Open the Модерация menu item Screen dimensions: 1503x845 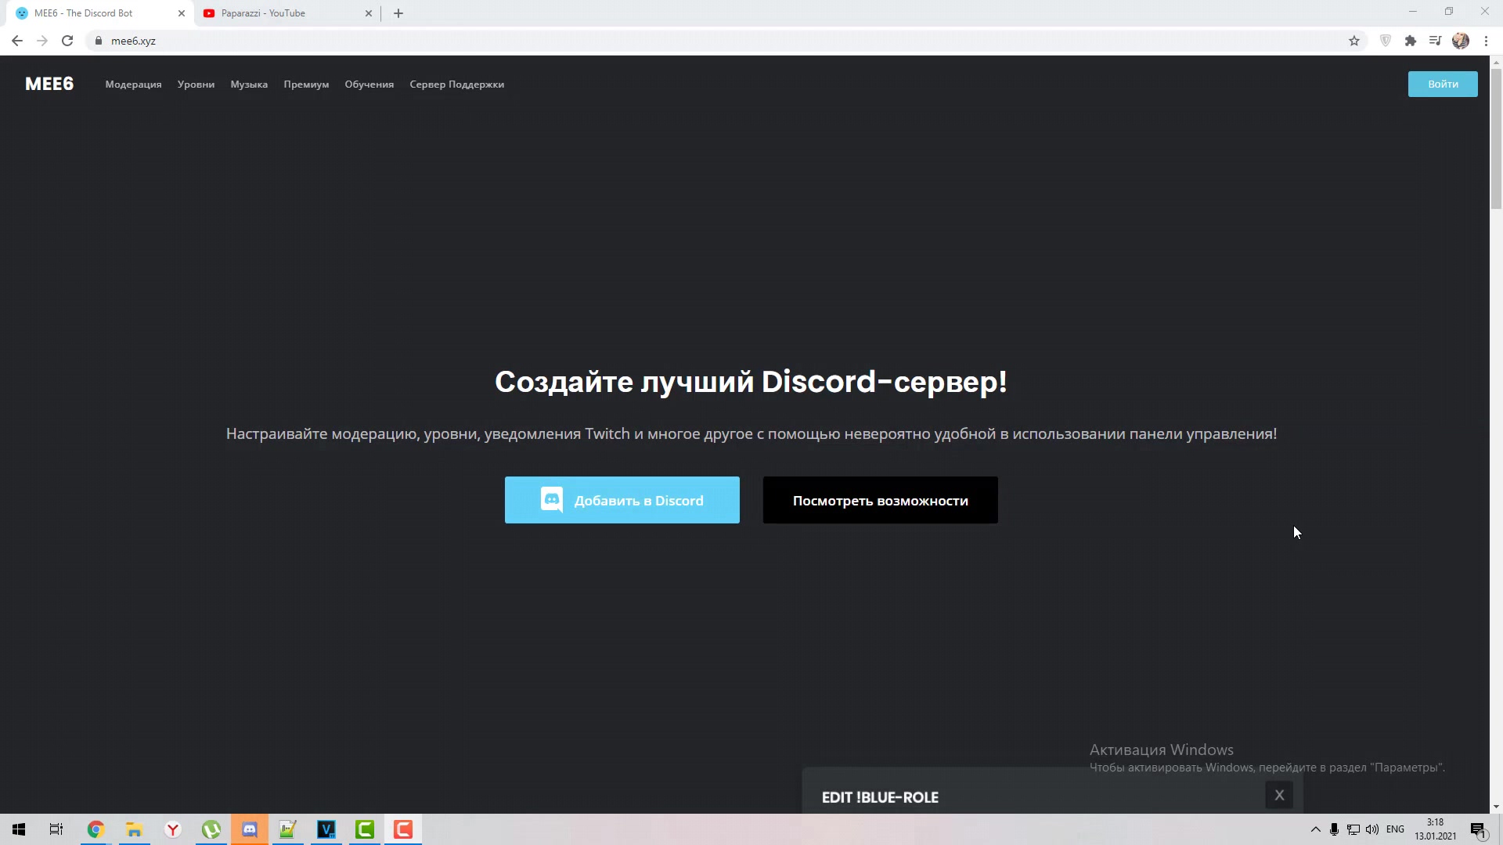(x=133, y=84)
